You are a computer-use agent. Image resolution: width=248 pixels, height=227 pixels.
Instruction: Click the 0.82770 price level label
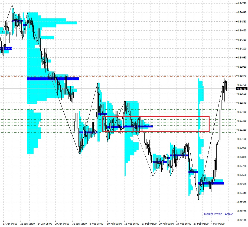(242, 166)
